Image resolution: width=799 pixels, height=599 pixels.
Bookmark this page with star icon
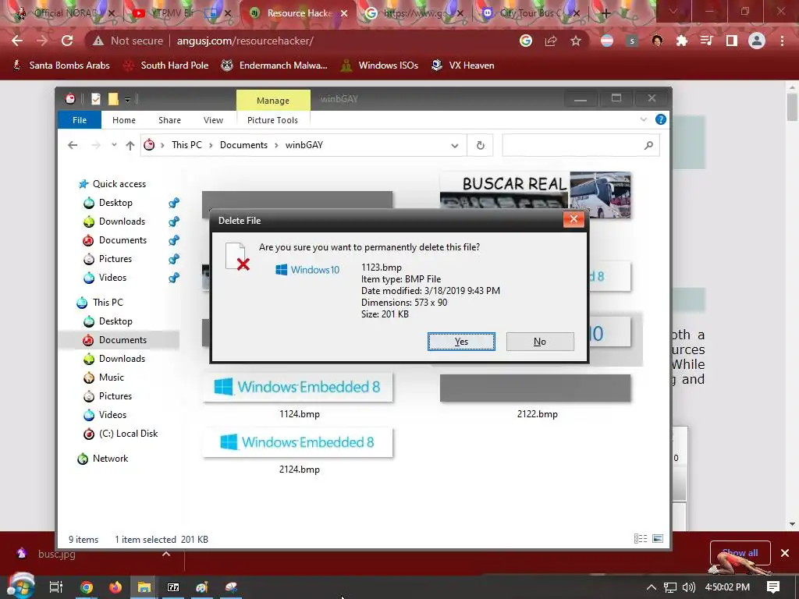pyautogui.click(x=576, y=41)
